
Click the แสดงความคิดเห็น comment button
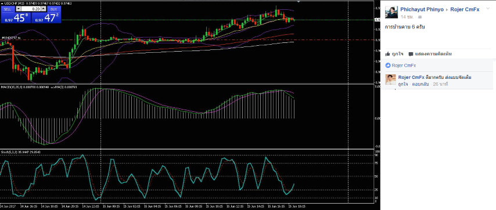[430, 54]
